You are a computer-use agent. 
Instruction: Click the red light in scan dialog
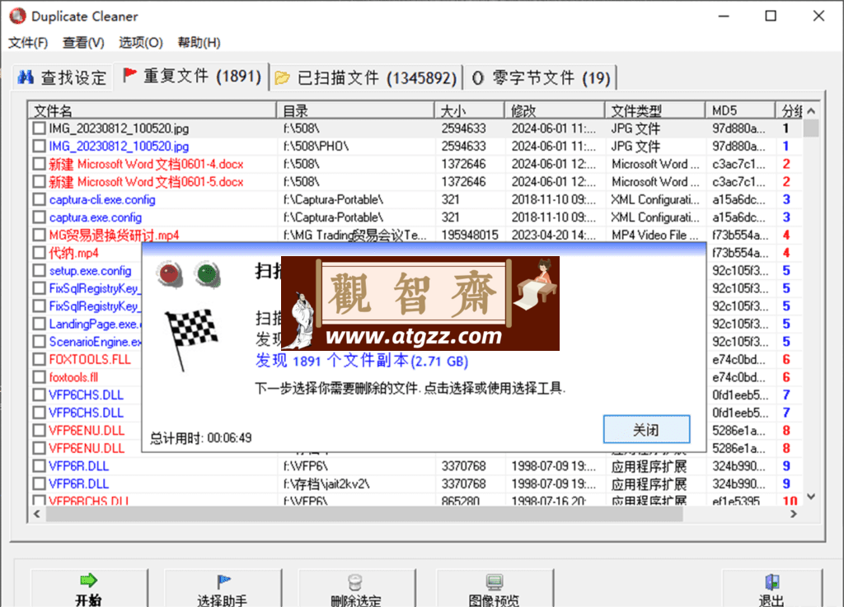(x=170, y=273)
